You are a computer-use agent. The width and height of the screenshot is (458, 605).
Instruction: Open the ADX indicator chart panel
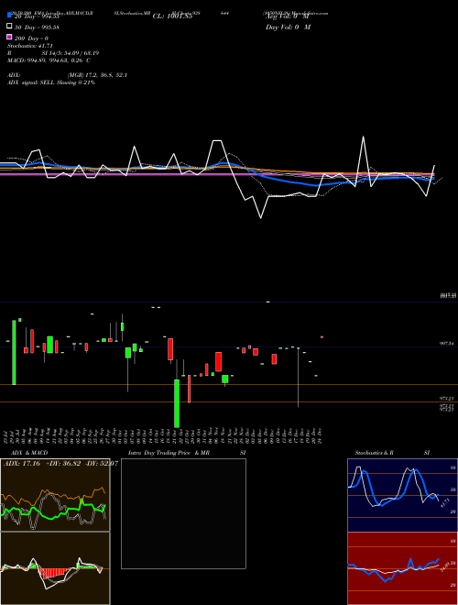(55, 495)
